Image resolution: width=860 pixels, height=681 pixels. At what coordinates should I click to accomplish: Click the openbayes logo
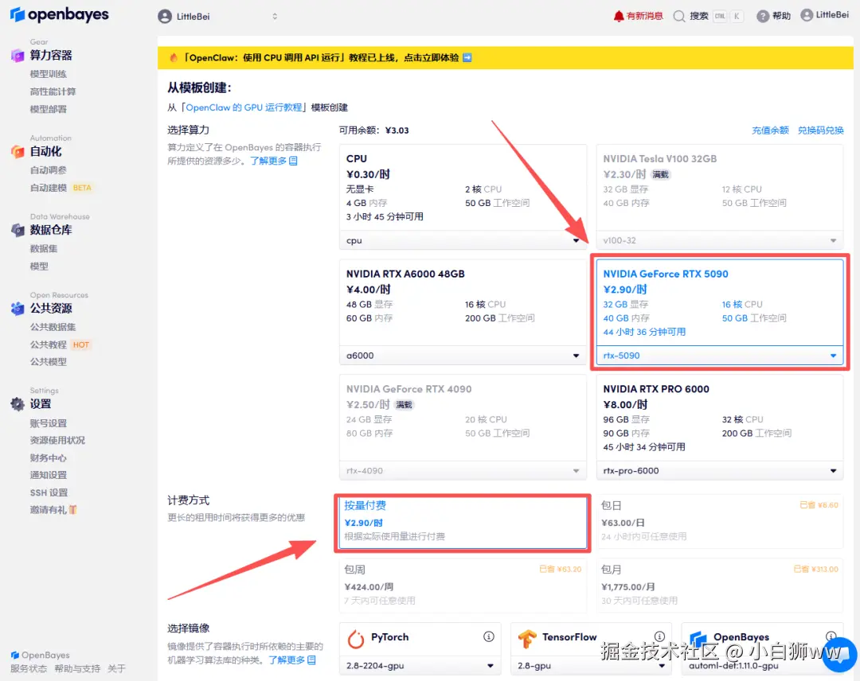click(x=59, y=15)
